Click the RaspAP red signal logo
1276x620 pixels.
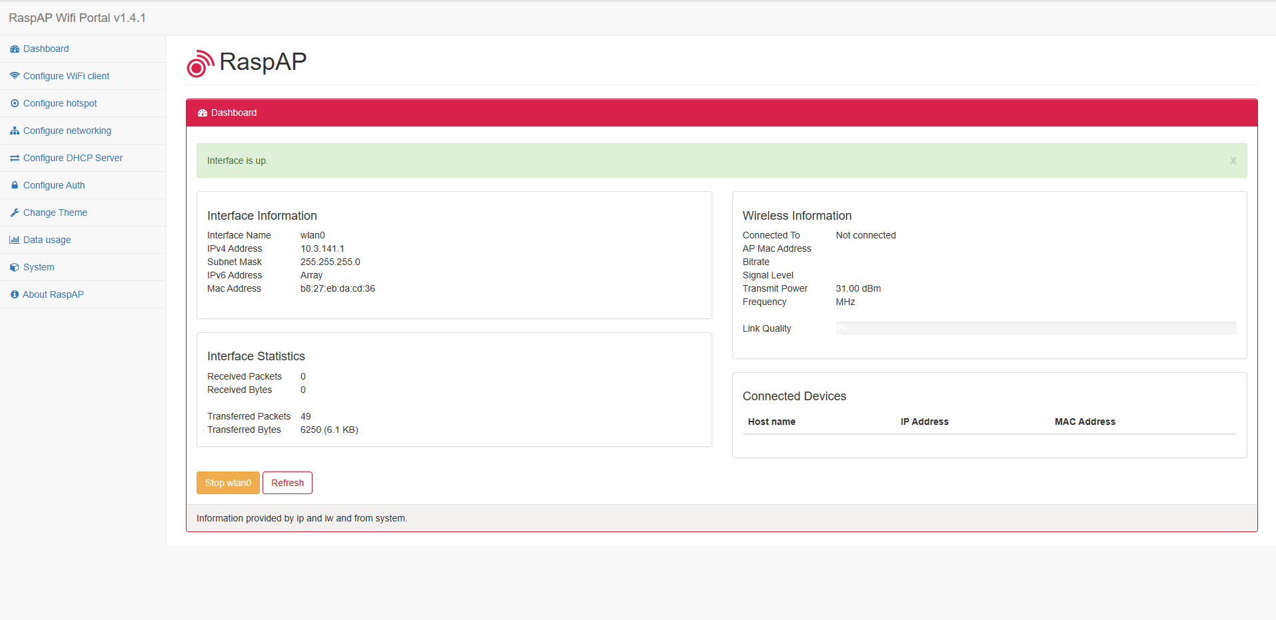tap(201, 64)
